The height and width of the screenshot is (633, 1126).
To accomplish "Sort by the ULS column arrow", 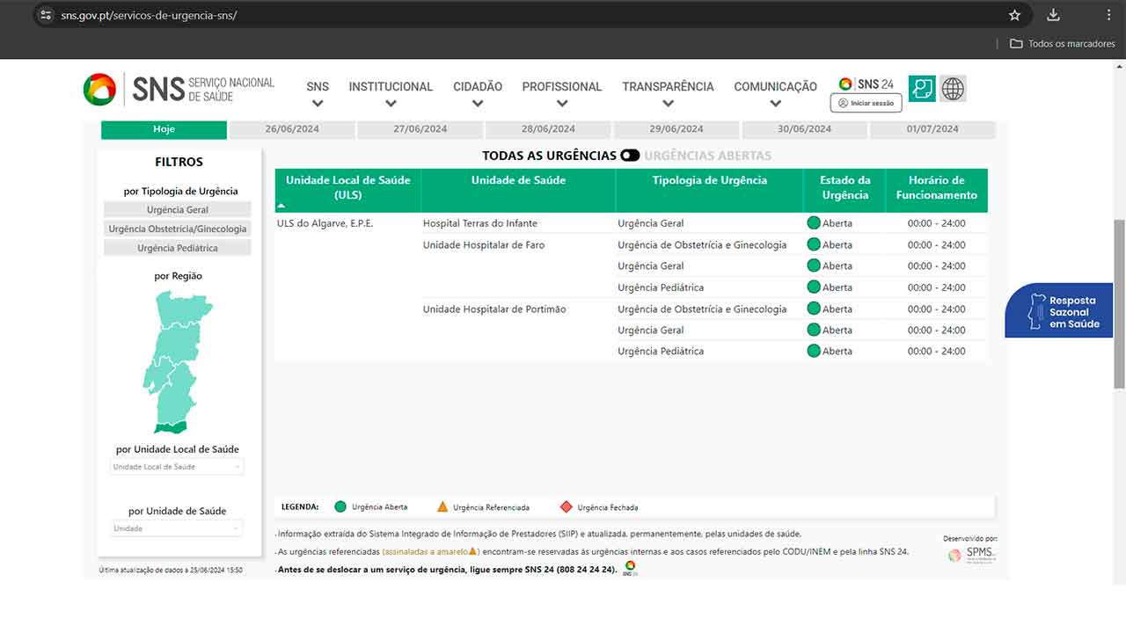I will pos(281,206).
